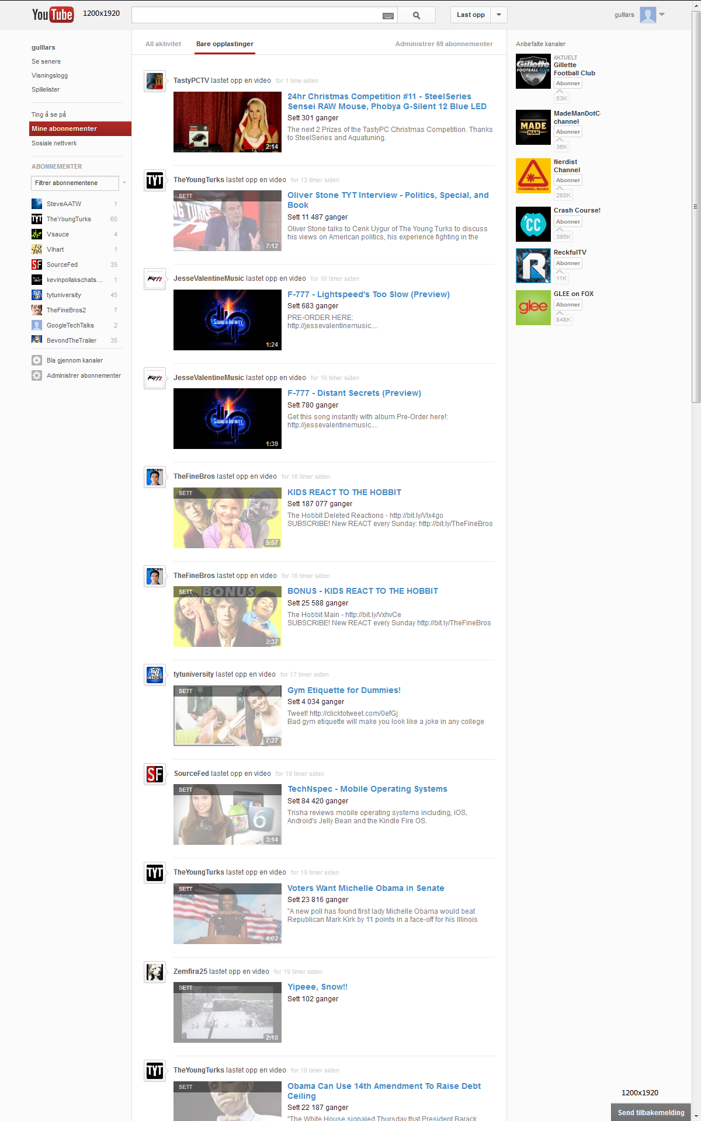Open BevondTheTrailer subscription row

tap(77, 340)
